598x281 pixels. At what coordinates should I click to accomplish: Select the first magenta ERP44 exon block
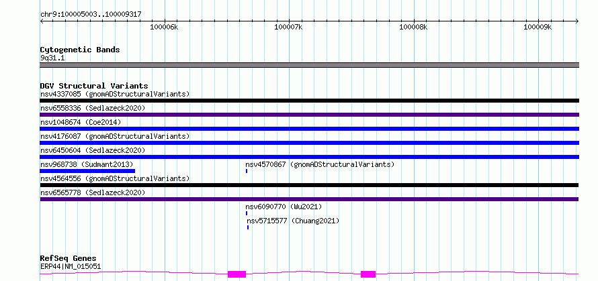pyautogui.click(x=237, y=274)
